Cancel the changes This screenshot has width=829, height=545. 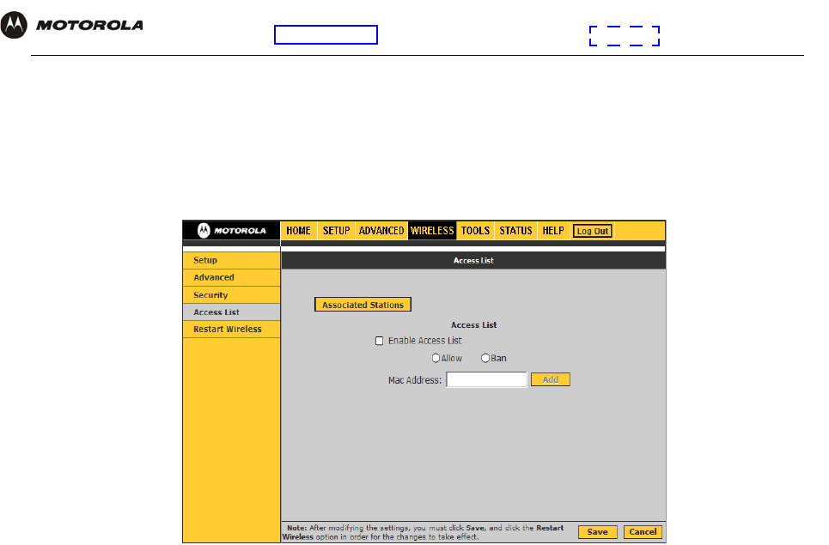tap(643, 532)
